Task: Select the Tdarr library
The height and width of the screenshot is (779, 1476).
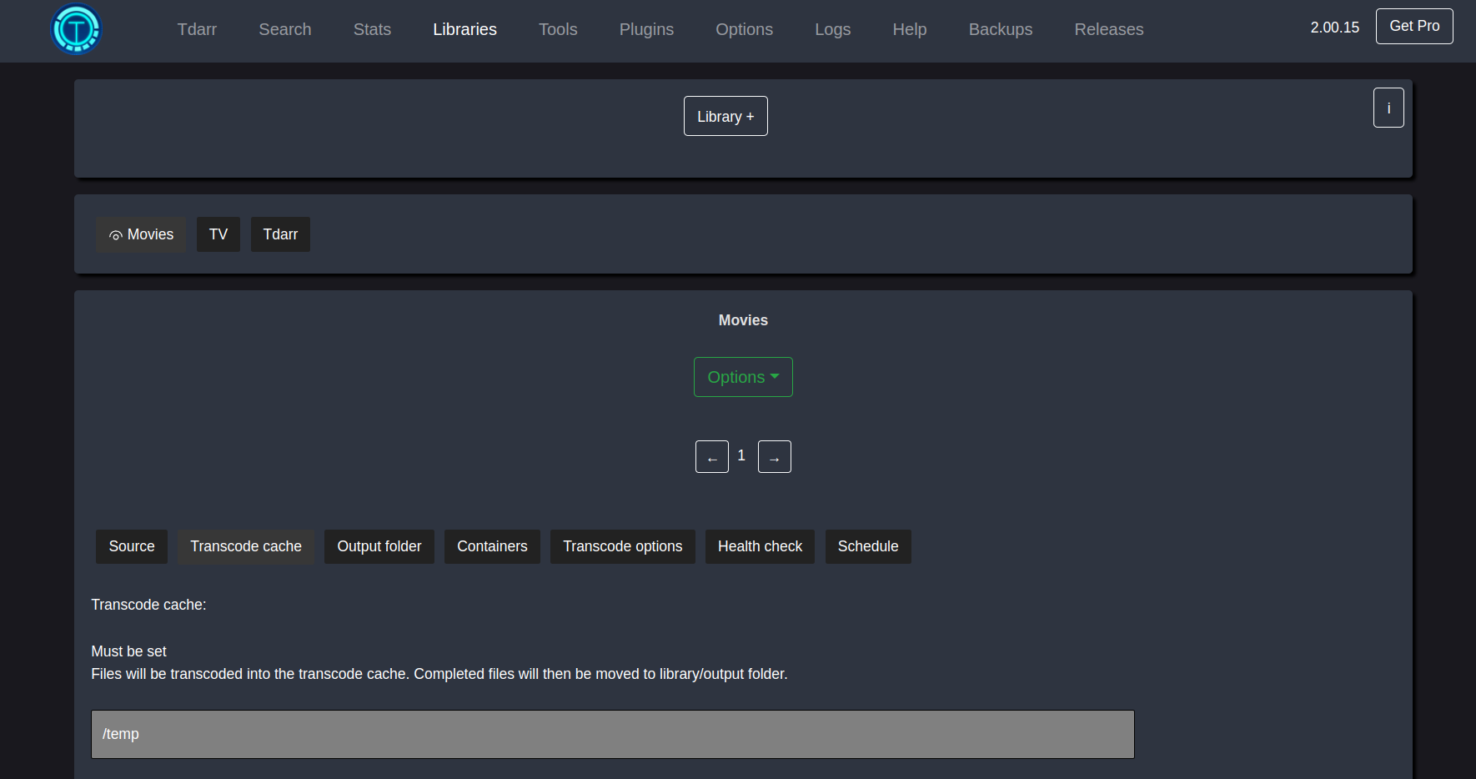Action: click(280, 234)
